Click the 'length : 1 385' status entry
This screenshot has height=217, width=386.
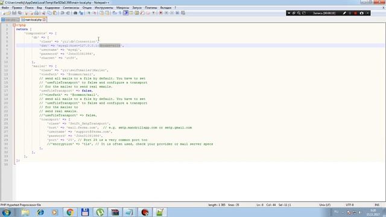click(x=217, y=205)
